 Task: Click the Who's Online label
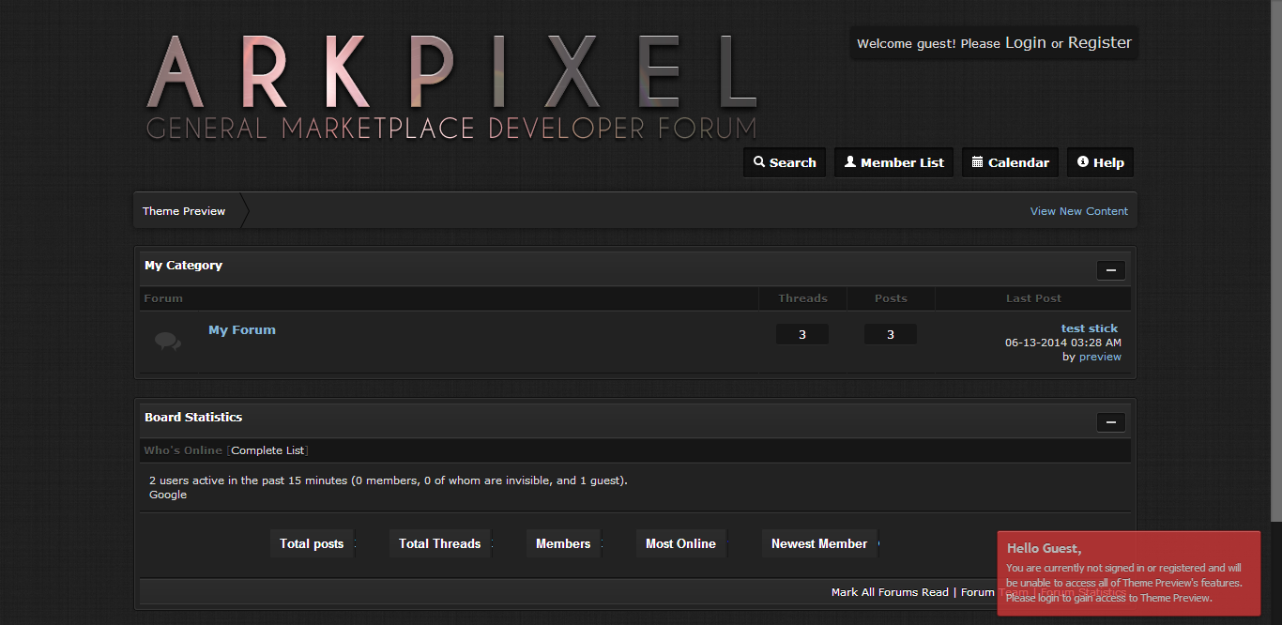coord(183,450)
